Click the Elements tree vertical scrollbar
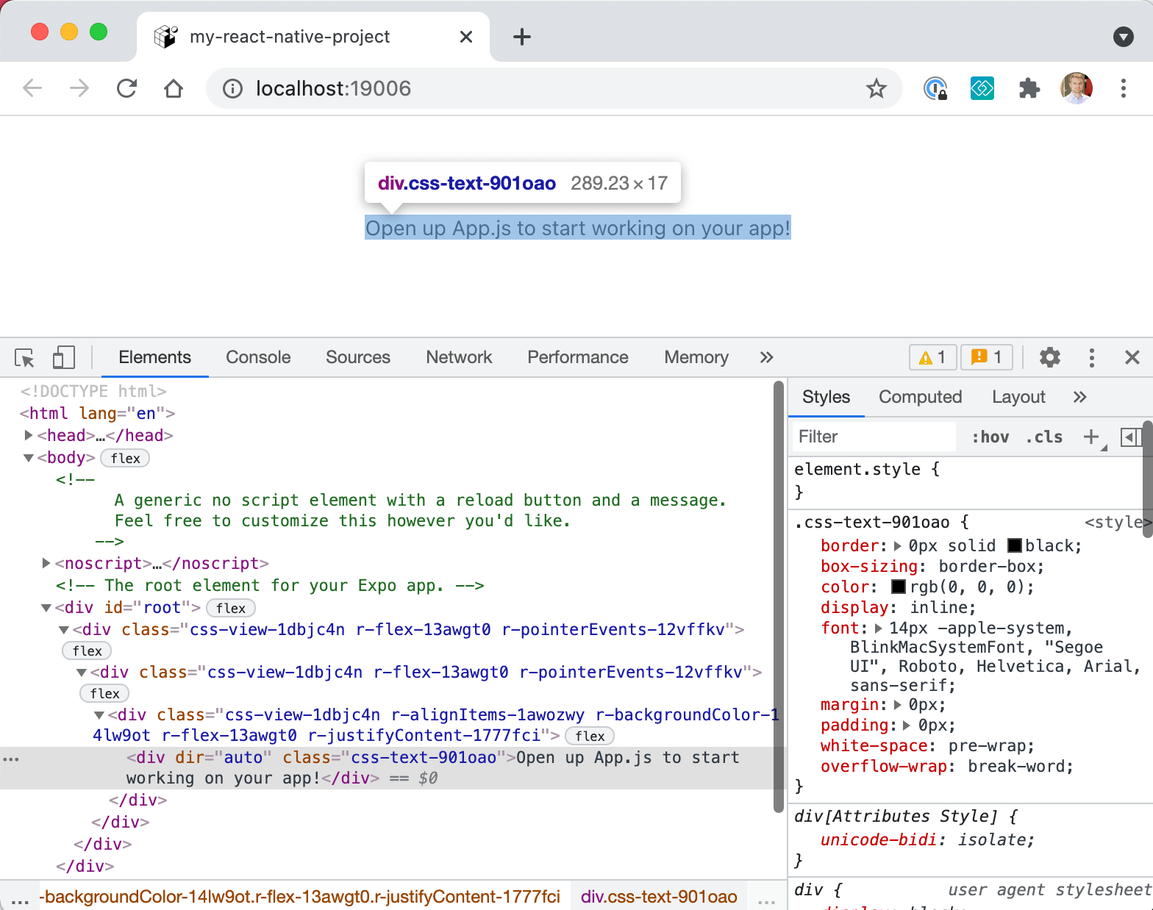Viewport: 1153px width, 910px height. pyautogui.click(x=779, y=595)
